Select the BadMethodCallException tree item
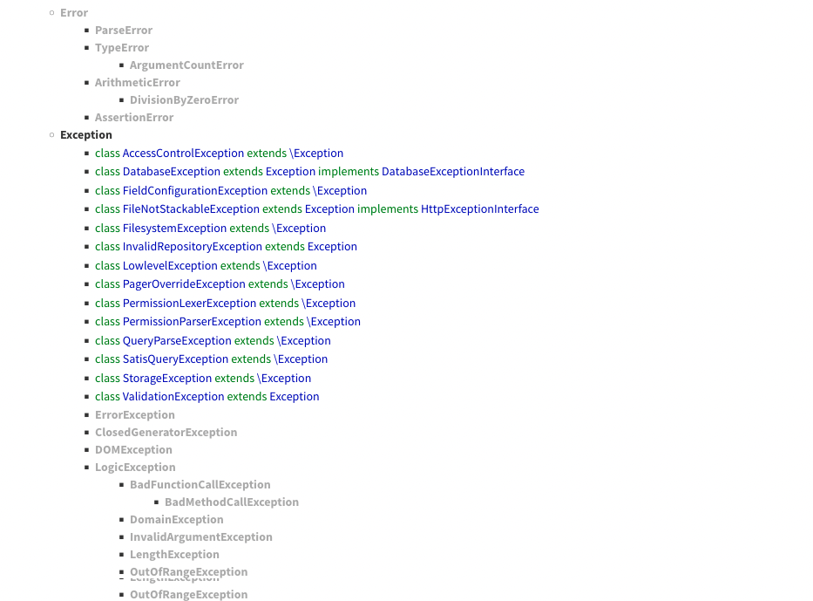The width and height of the screenshot is (813, 601). point(231,502)
